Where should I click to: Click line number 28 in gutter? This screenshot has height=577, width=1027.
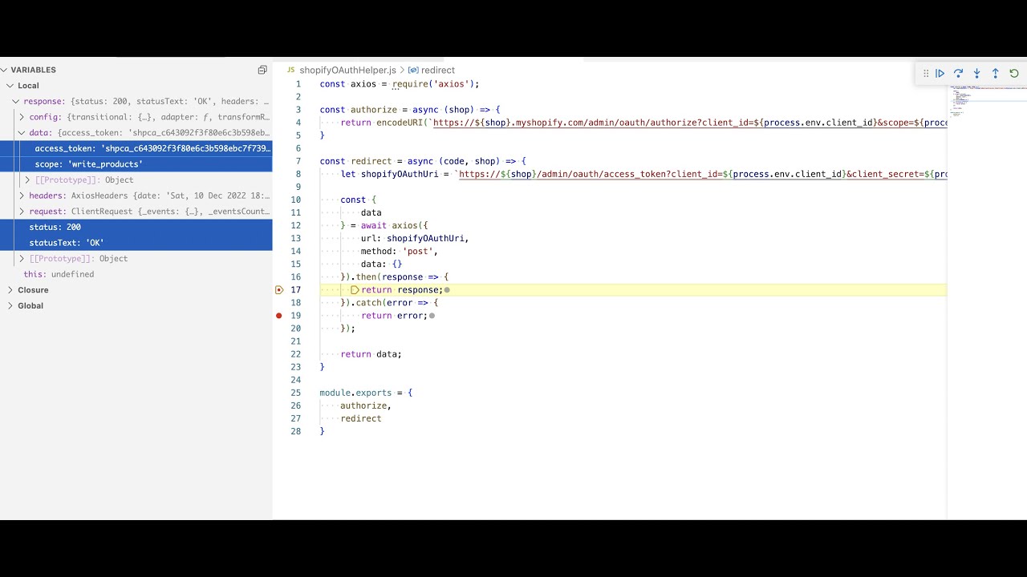[x=296, y=431]
